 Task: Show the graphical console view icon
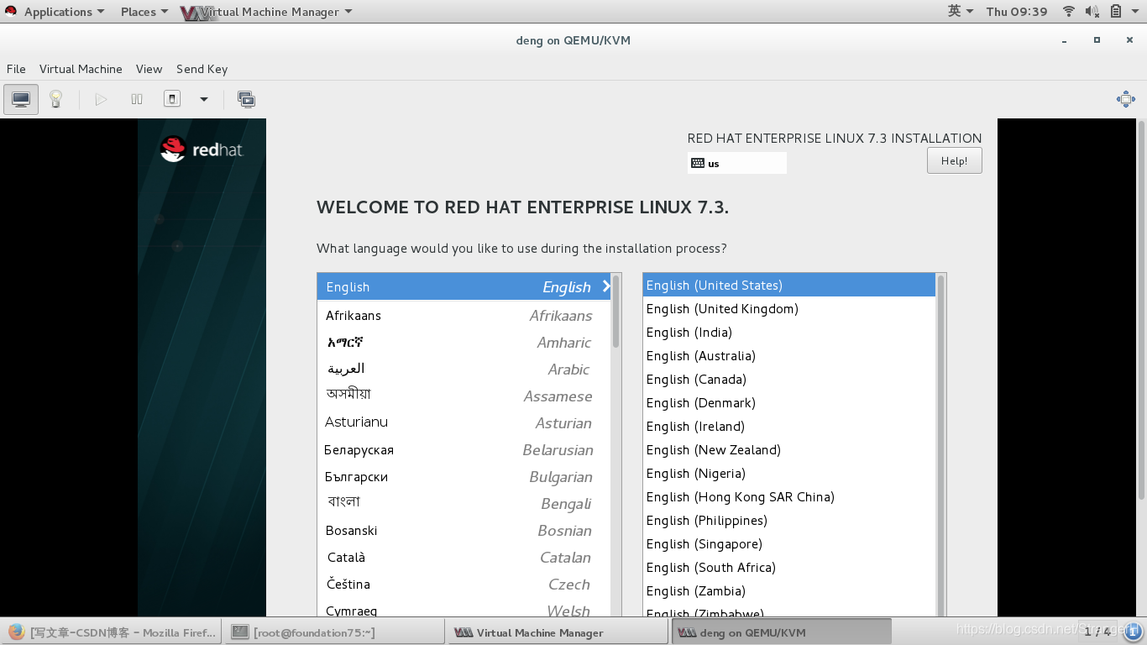pyautogui.click(x=21, y=99)
